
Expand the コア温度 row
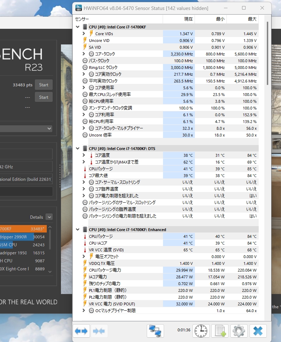84,155
